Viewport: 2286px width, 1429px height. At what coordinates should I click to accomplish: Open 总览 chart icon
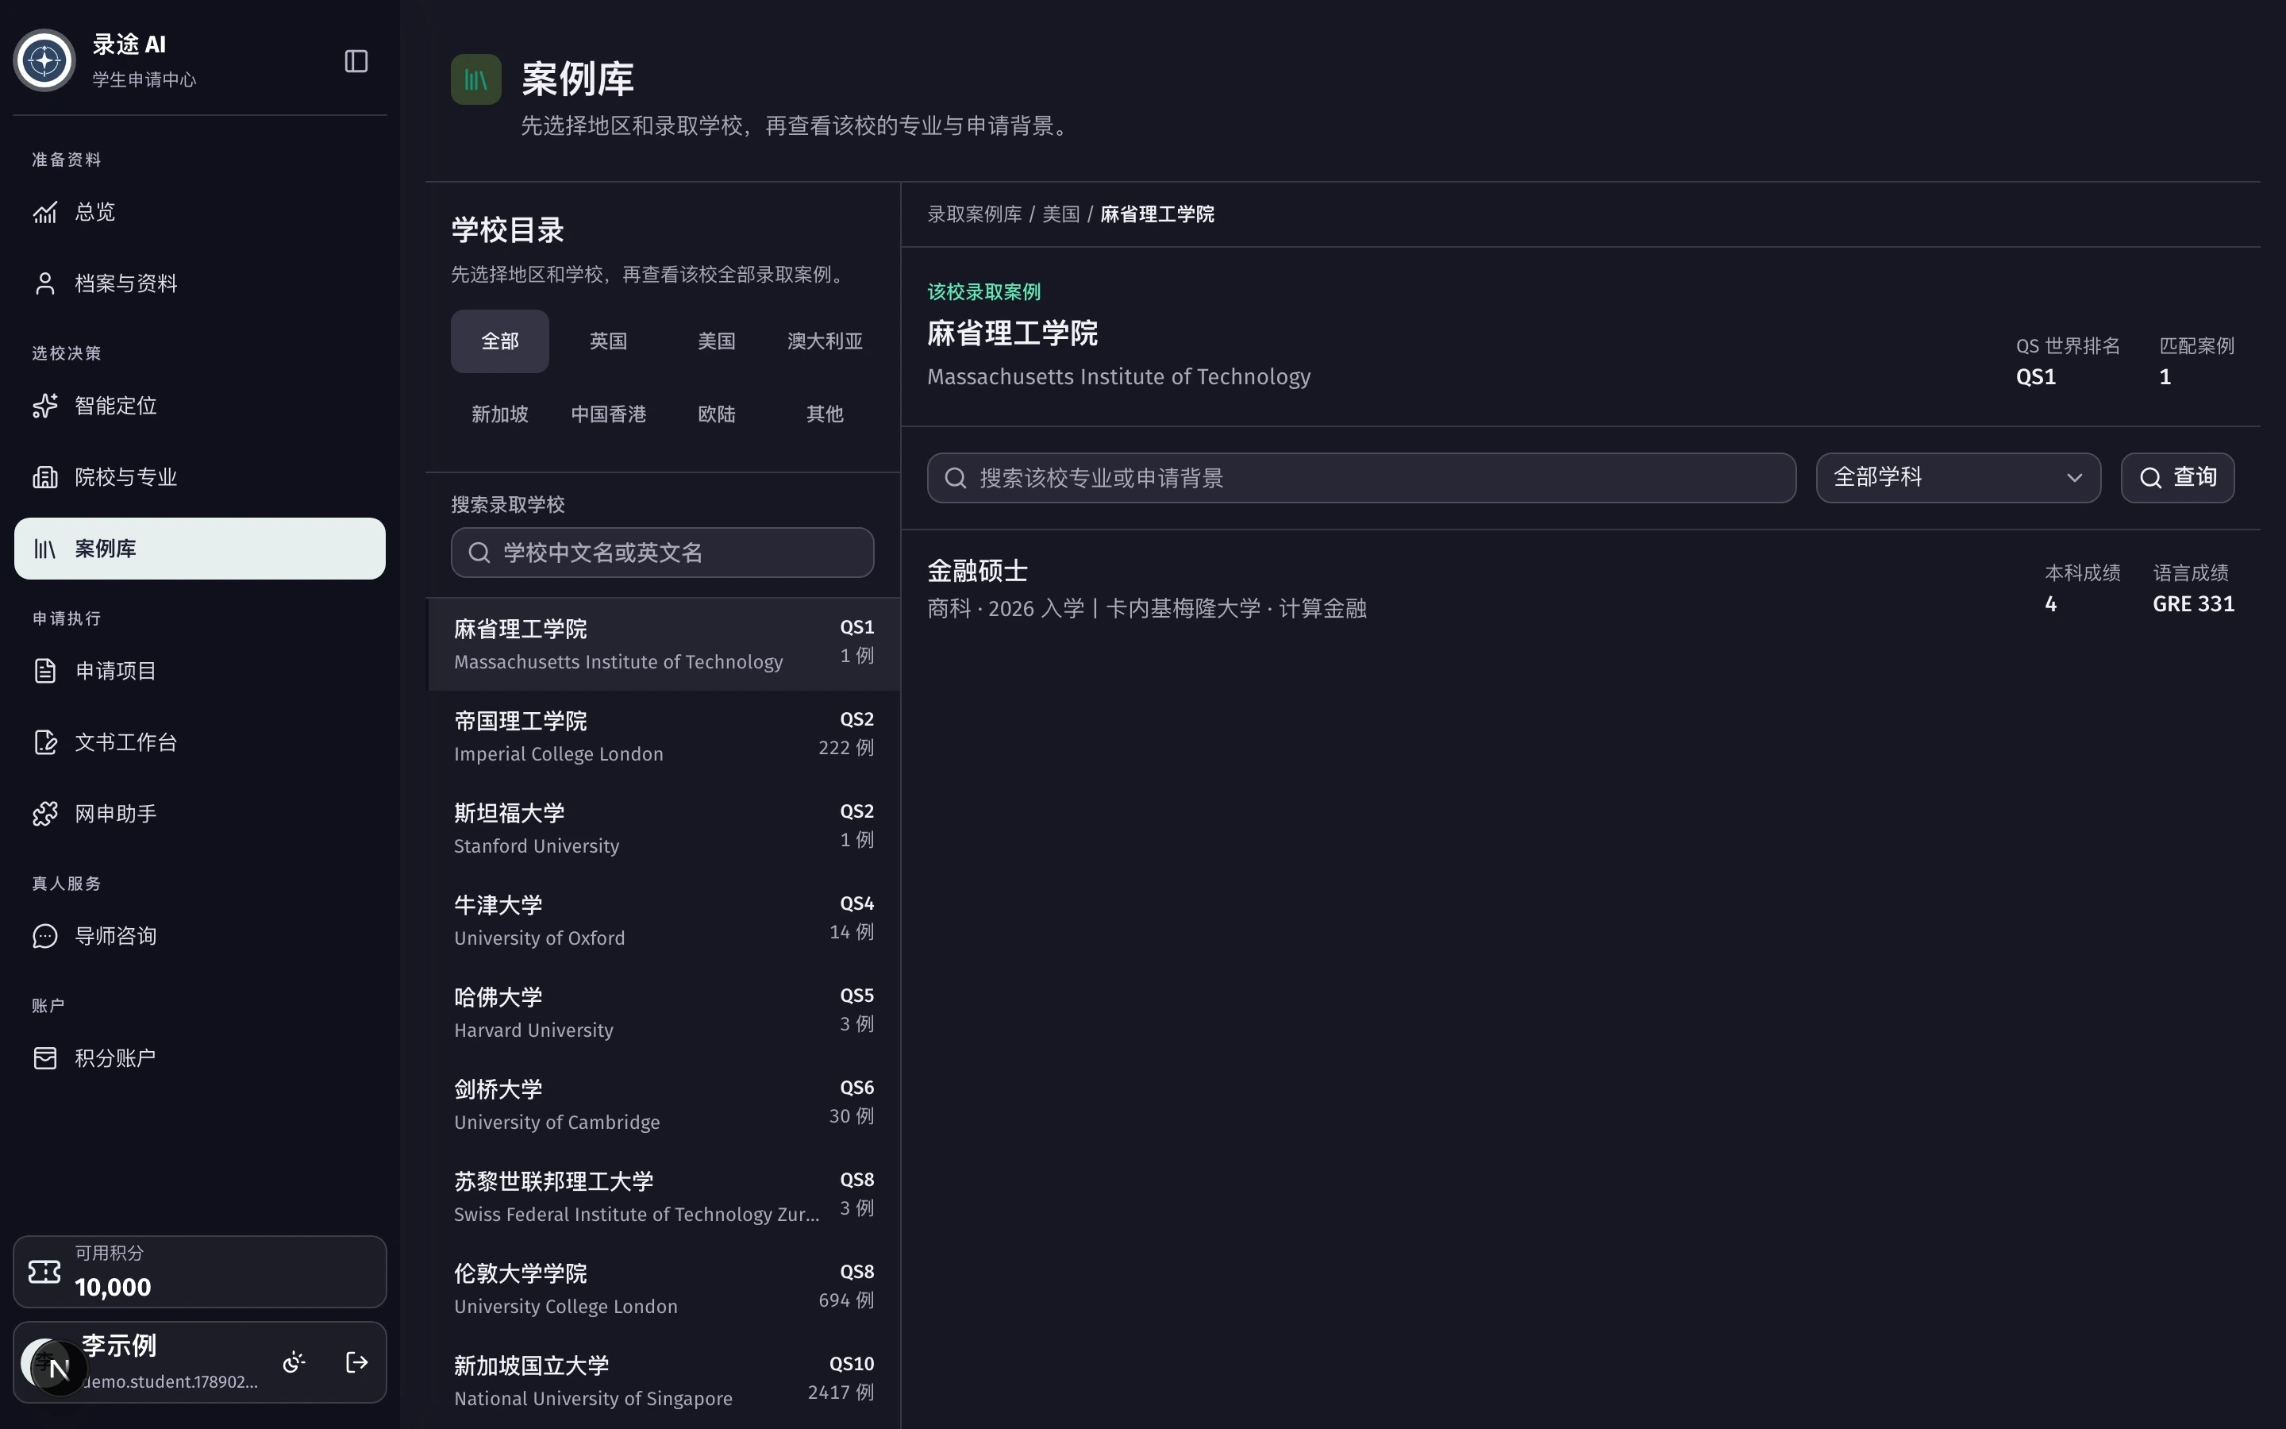click(x=45, y=213)
